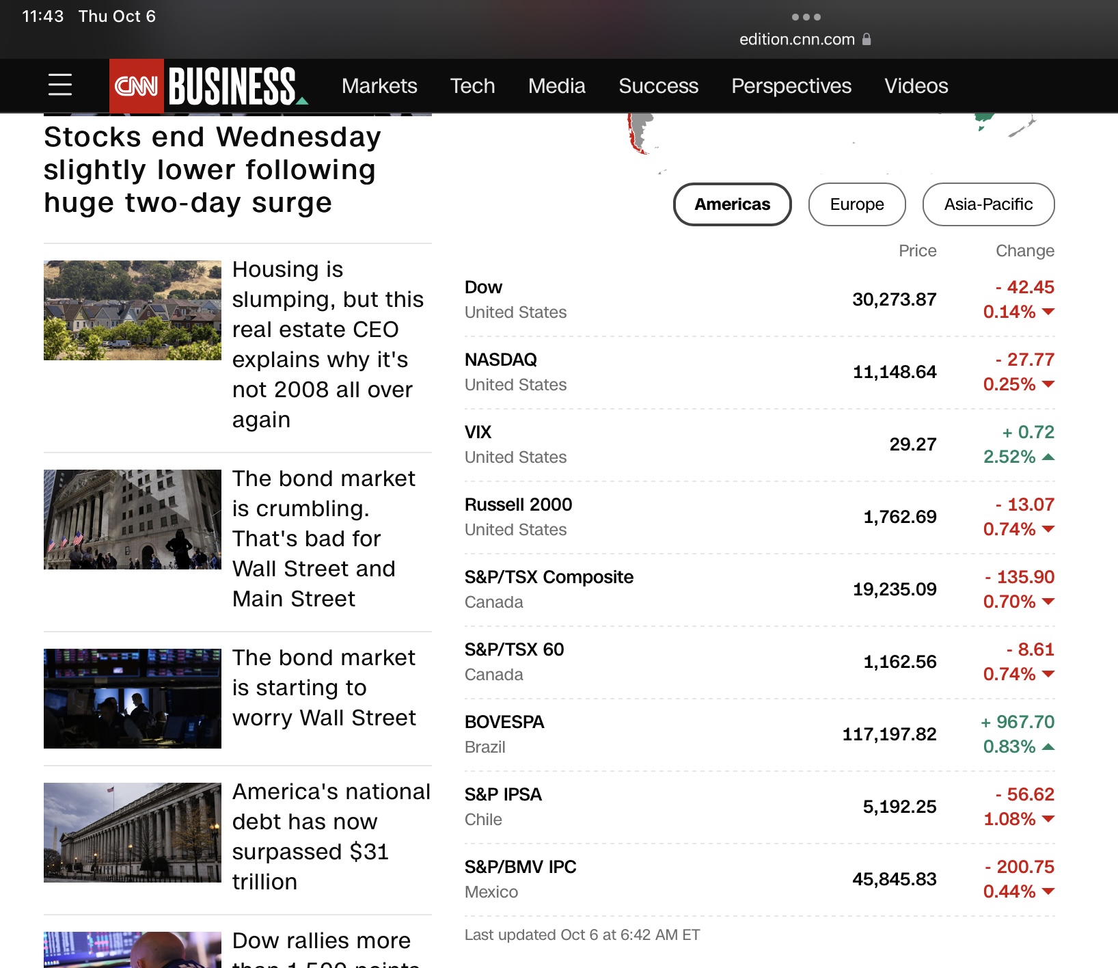Image resolution: width=1118 pixels, height=968 pixels.
Task: Open the Stocks end Wednesday headline
Action: [x=213, y=170]
